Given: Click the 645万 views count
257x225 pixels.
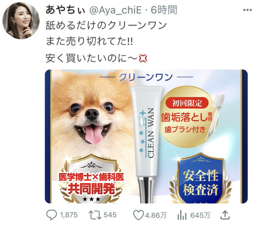Looking at the screenshot, I should pyautogui.click(x=200, y=215).
